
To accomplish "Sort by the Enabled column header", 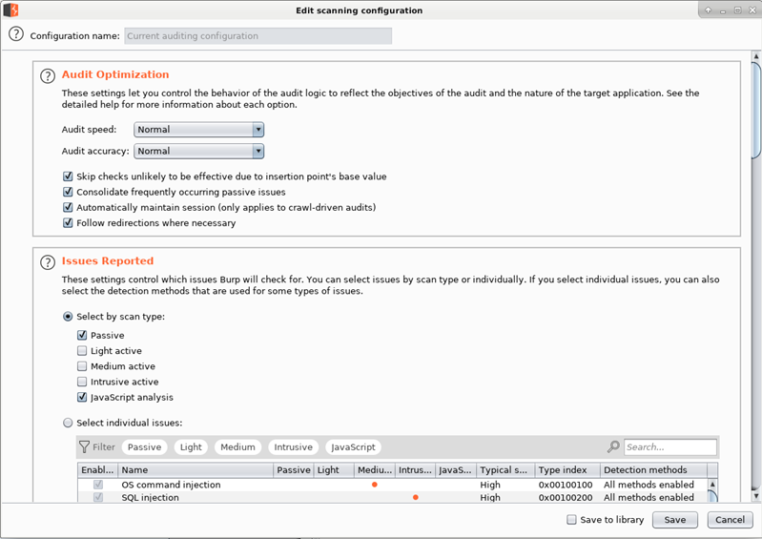I will (97, 470).
